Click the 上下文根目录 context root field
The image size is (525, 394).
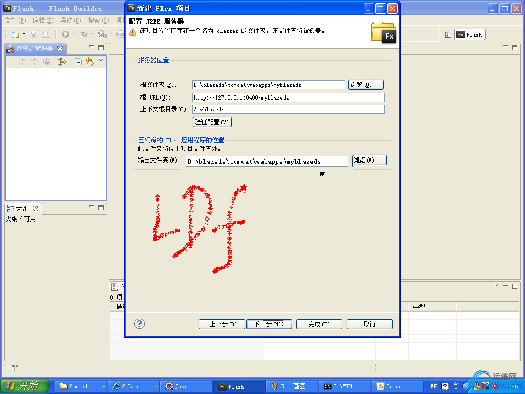[288, 109]
